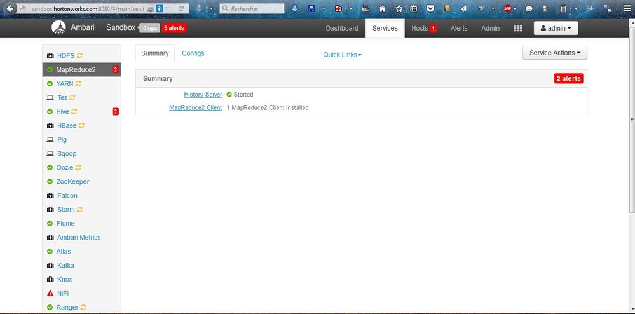Click the Firefox home icon
The height and width of the screenshot is (314, 635).
[x=382, y=8]
